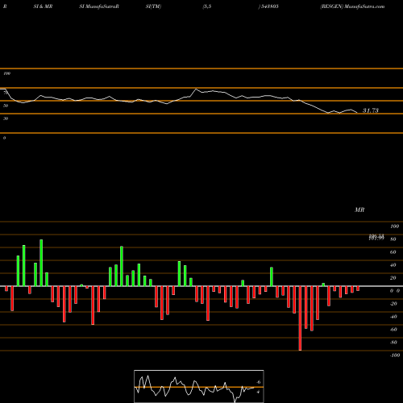This screenshot has height=403, width=403.
Task: Click the longest red bar reaching -100
Action: coord(300,318)
